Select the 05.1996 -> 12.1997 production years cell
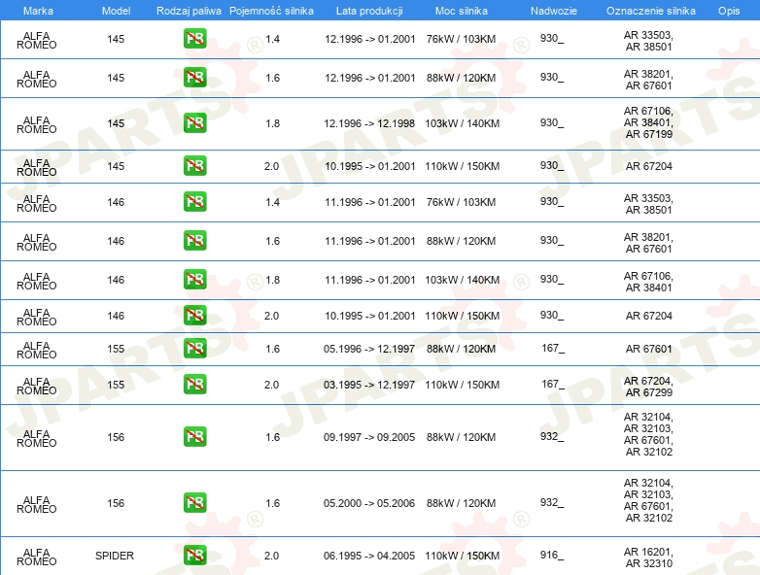The image size is (760, 575). [x=369, y=349]
